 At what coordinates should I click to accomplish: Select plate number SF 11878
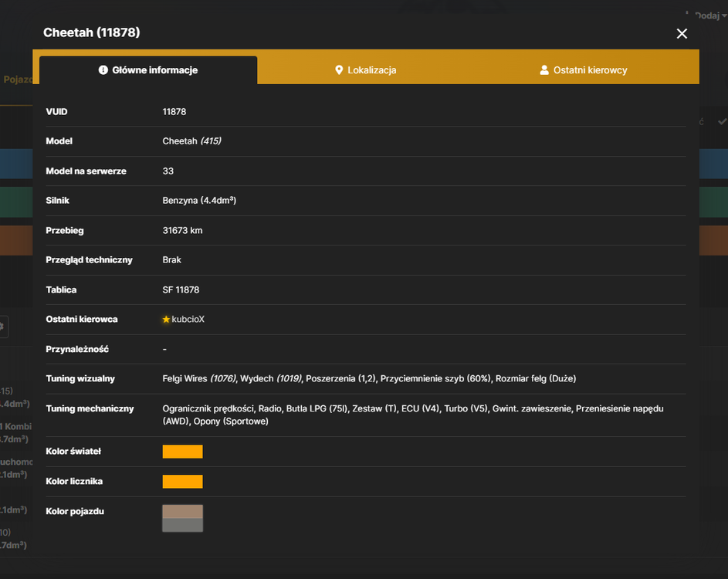point(181,290)
